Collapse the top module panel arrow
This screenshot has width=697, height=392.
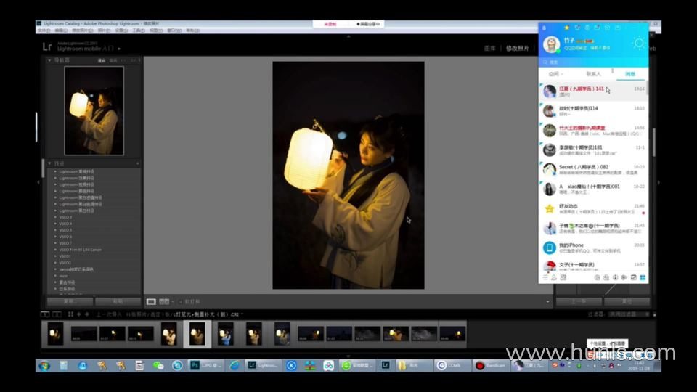[x=348, y=36]
